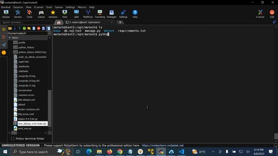The height and width of the screenshot is (156, 278).
Task: Click the SFTP upload arrow icon
Action: (x=20, y=28)
